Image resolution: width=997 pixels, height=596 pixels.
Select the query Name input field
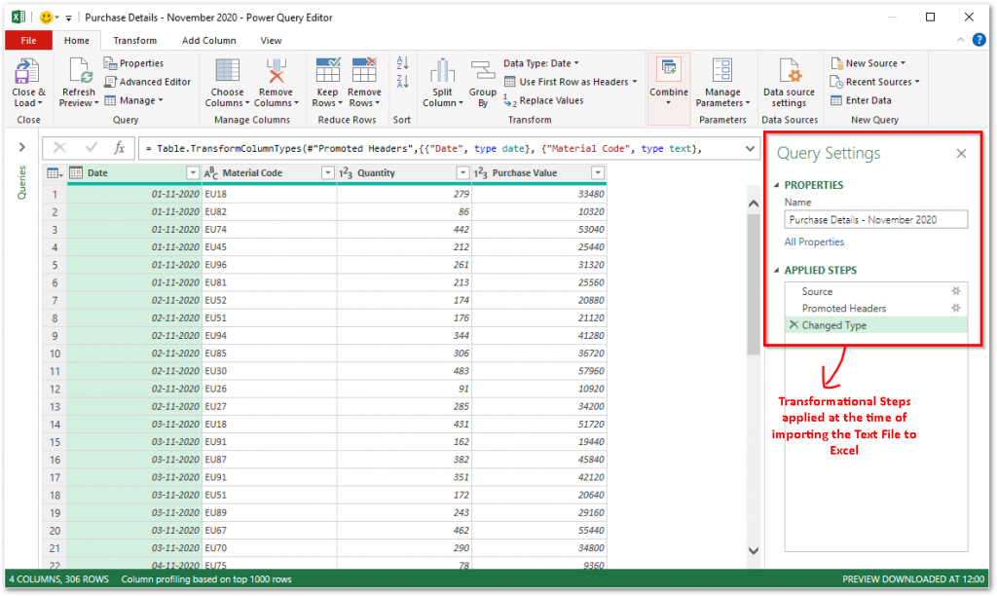click(x=874, y=218)
